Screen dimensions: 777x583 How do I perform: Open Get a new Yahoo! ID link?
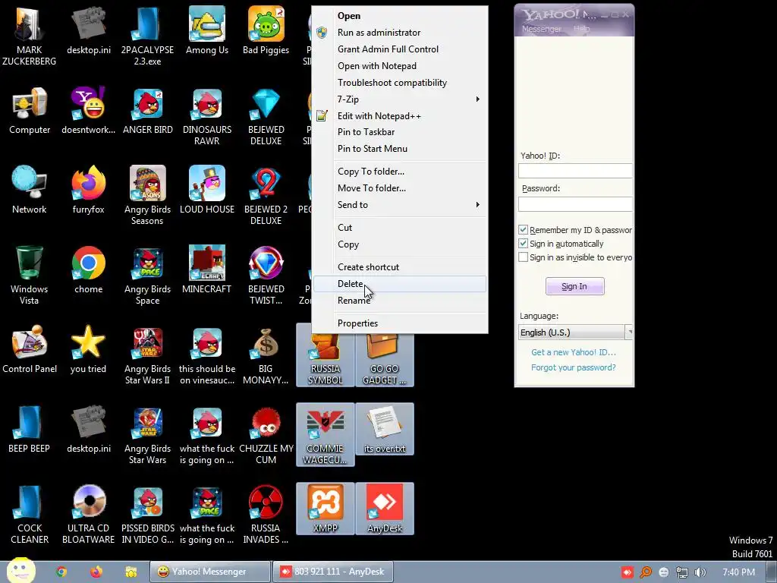tap(574, 352)
